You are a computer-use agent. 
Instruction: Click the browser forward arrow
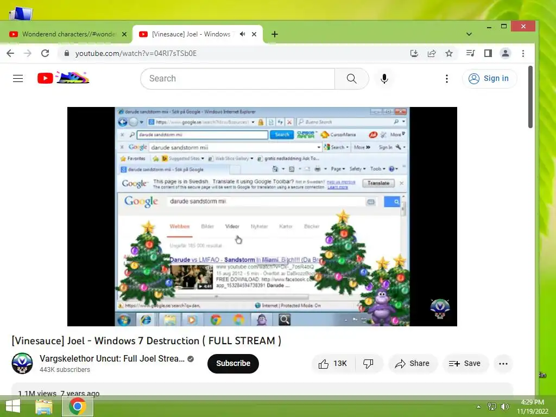[x=27, y=54]
